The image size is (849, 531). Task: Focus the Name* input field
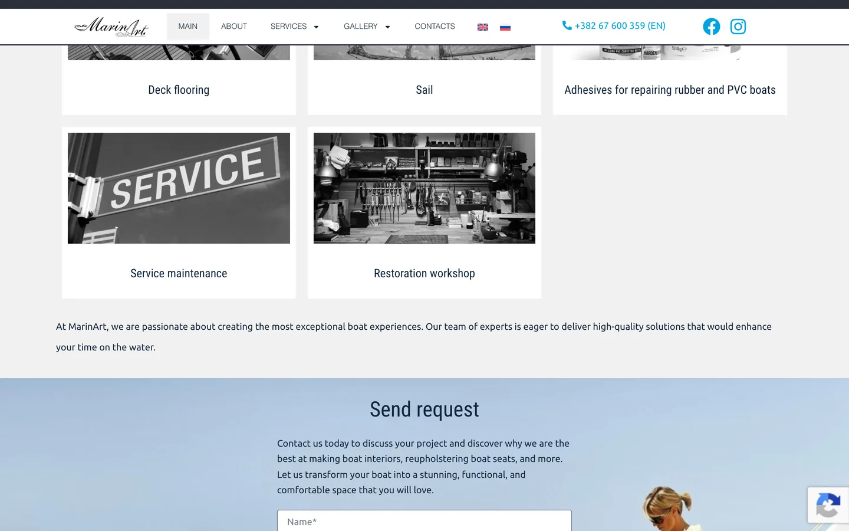(x=424, y=521)
